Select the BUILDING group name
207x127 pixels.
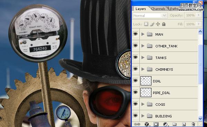[164, 116]
